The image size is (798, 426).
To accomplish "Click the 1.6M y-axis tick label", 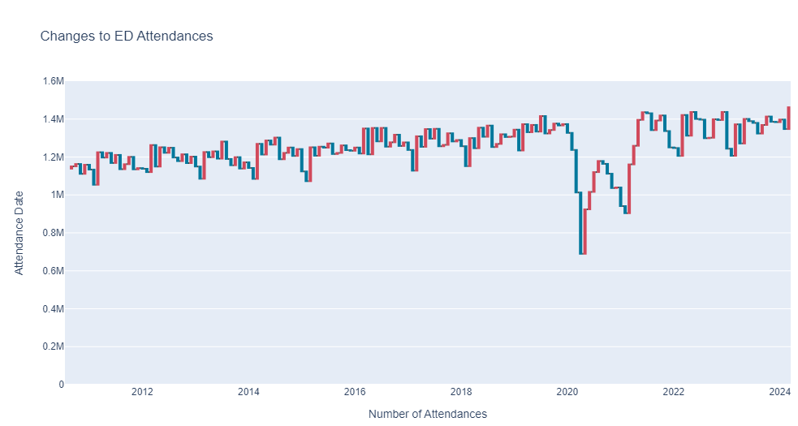I will click(x=54, y=81).
